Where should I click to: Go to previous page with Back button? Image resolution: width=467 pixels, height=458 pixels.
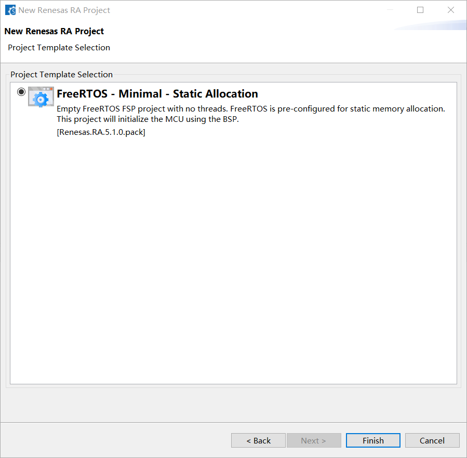click(x=258, y=440)
